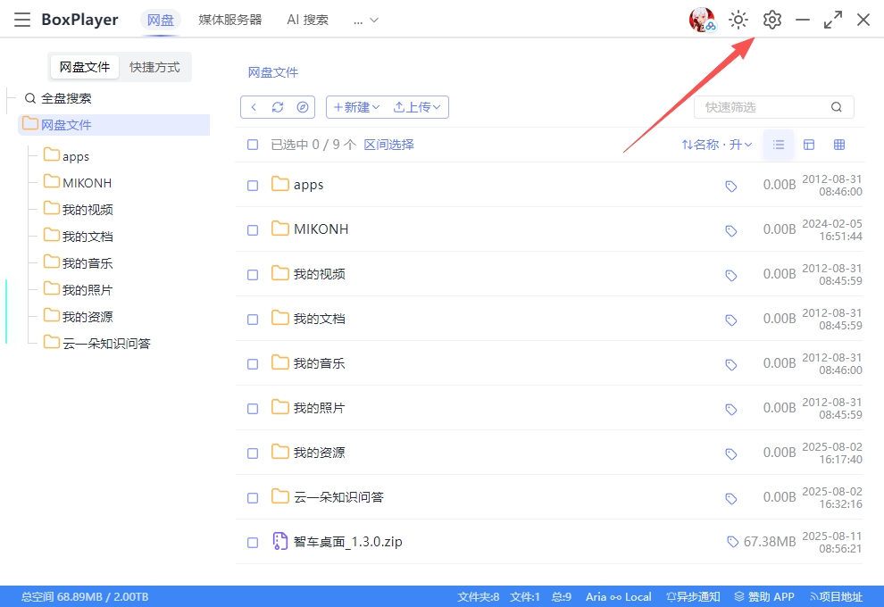Image resolution: width=884 pixels, height=607 pixels.
Task: Expand the apps folder in sidebar tree
Action: tap(67, 156)
